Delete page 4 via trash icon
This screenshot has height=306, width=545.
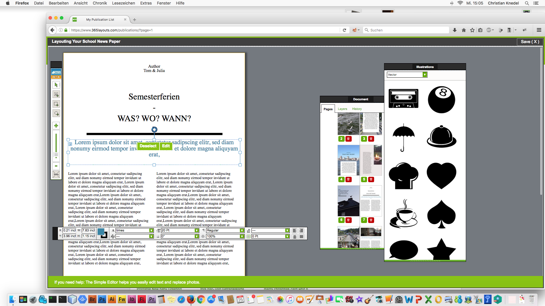[348, 179]
